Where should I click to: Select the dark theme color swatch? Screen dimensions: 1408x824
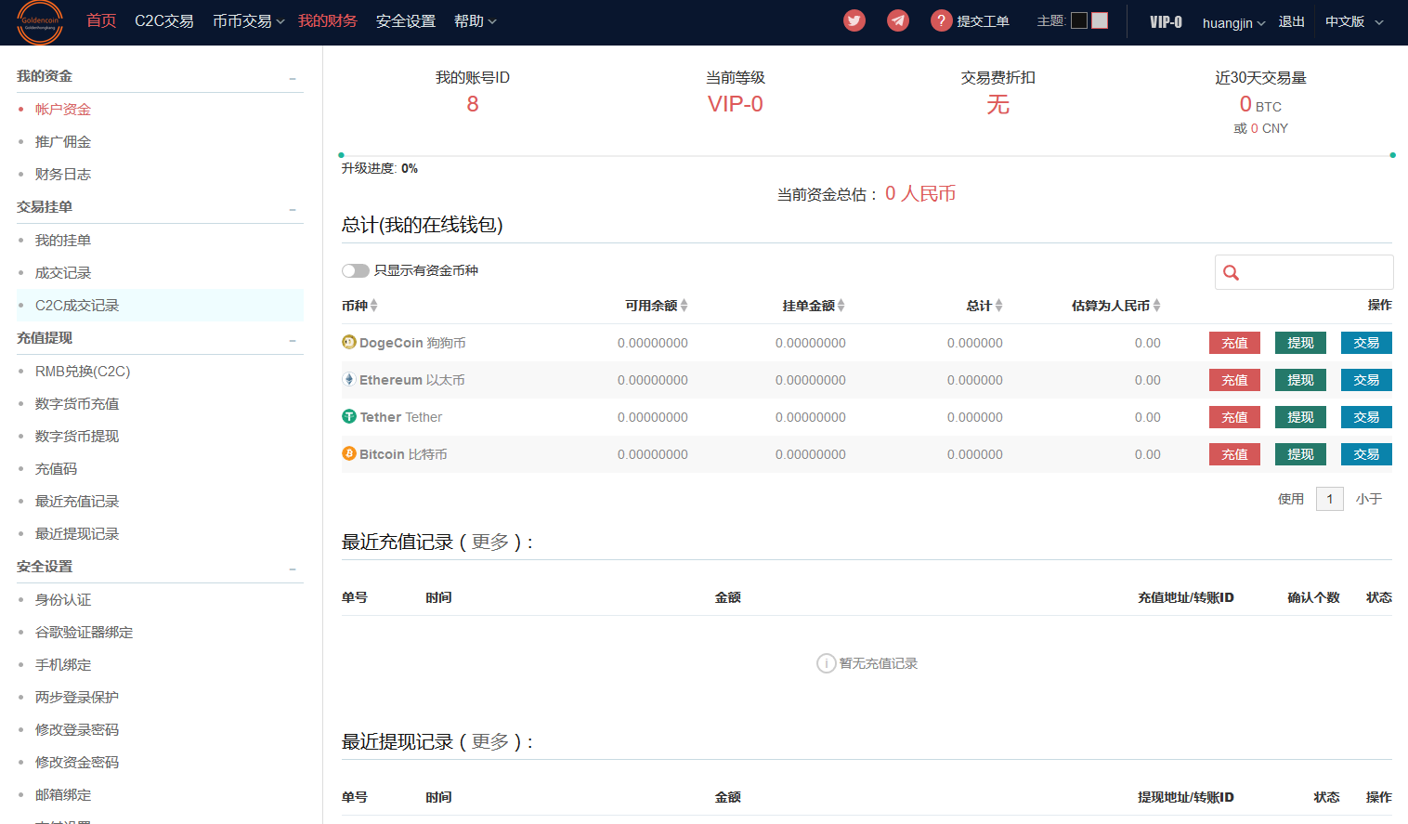click(1079, 20)
